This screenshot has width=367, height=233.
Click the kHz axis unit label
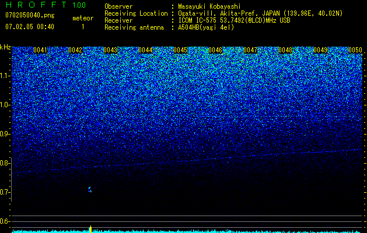point(5,47)
